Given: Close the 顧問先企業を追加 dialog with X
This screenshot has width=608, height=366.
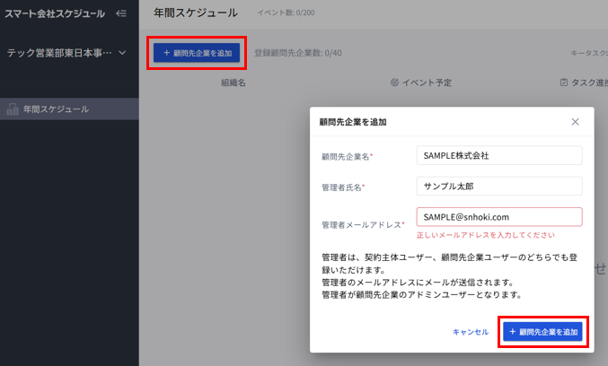Looking at the screenshot, I should [575, 121].
